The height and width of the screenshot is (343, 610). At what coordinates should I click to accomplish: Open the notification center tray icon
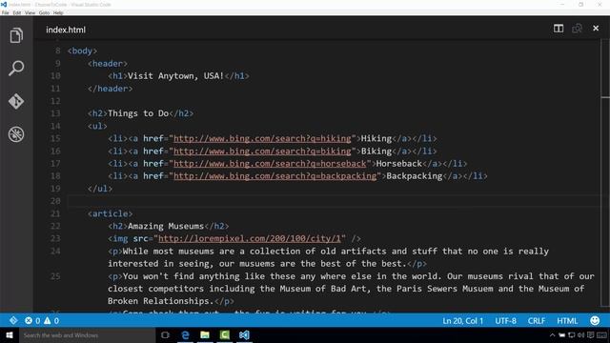point(591,334)
